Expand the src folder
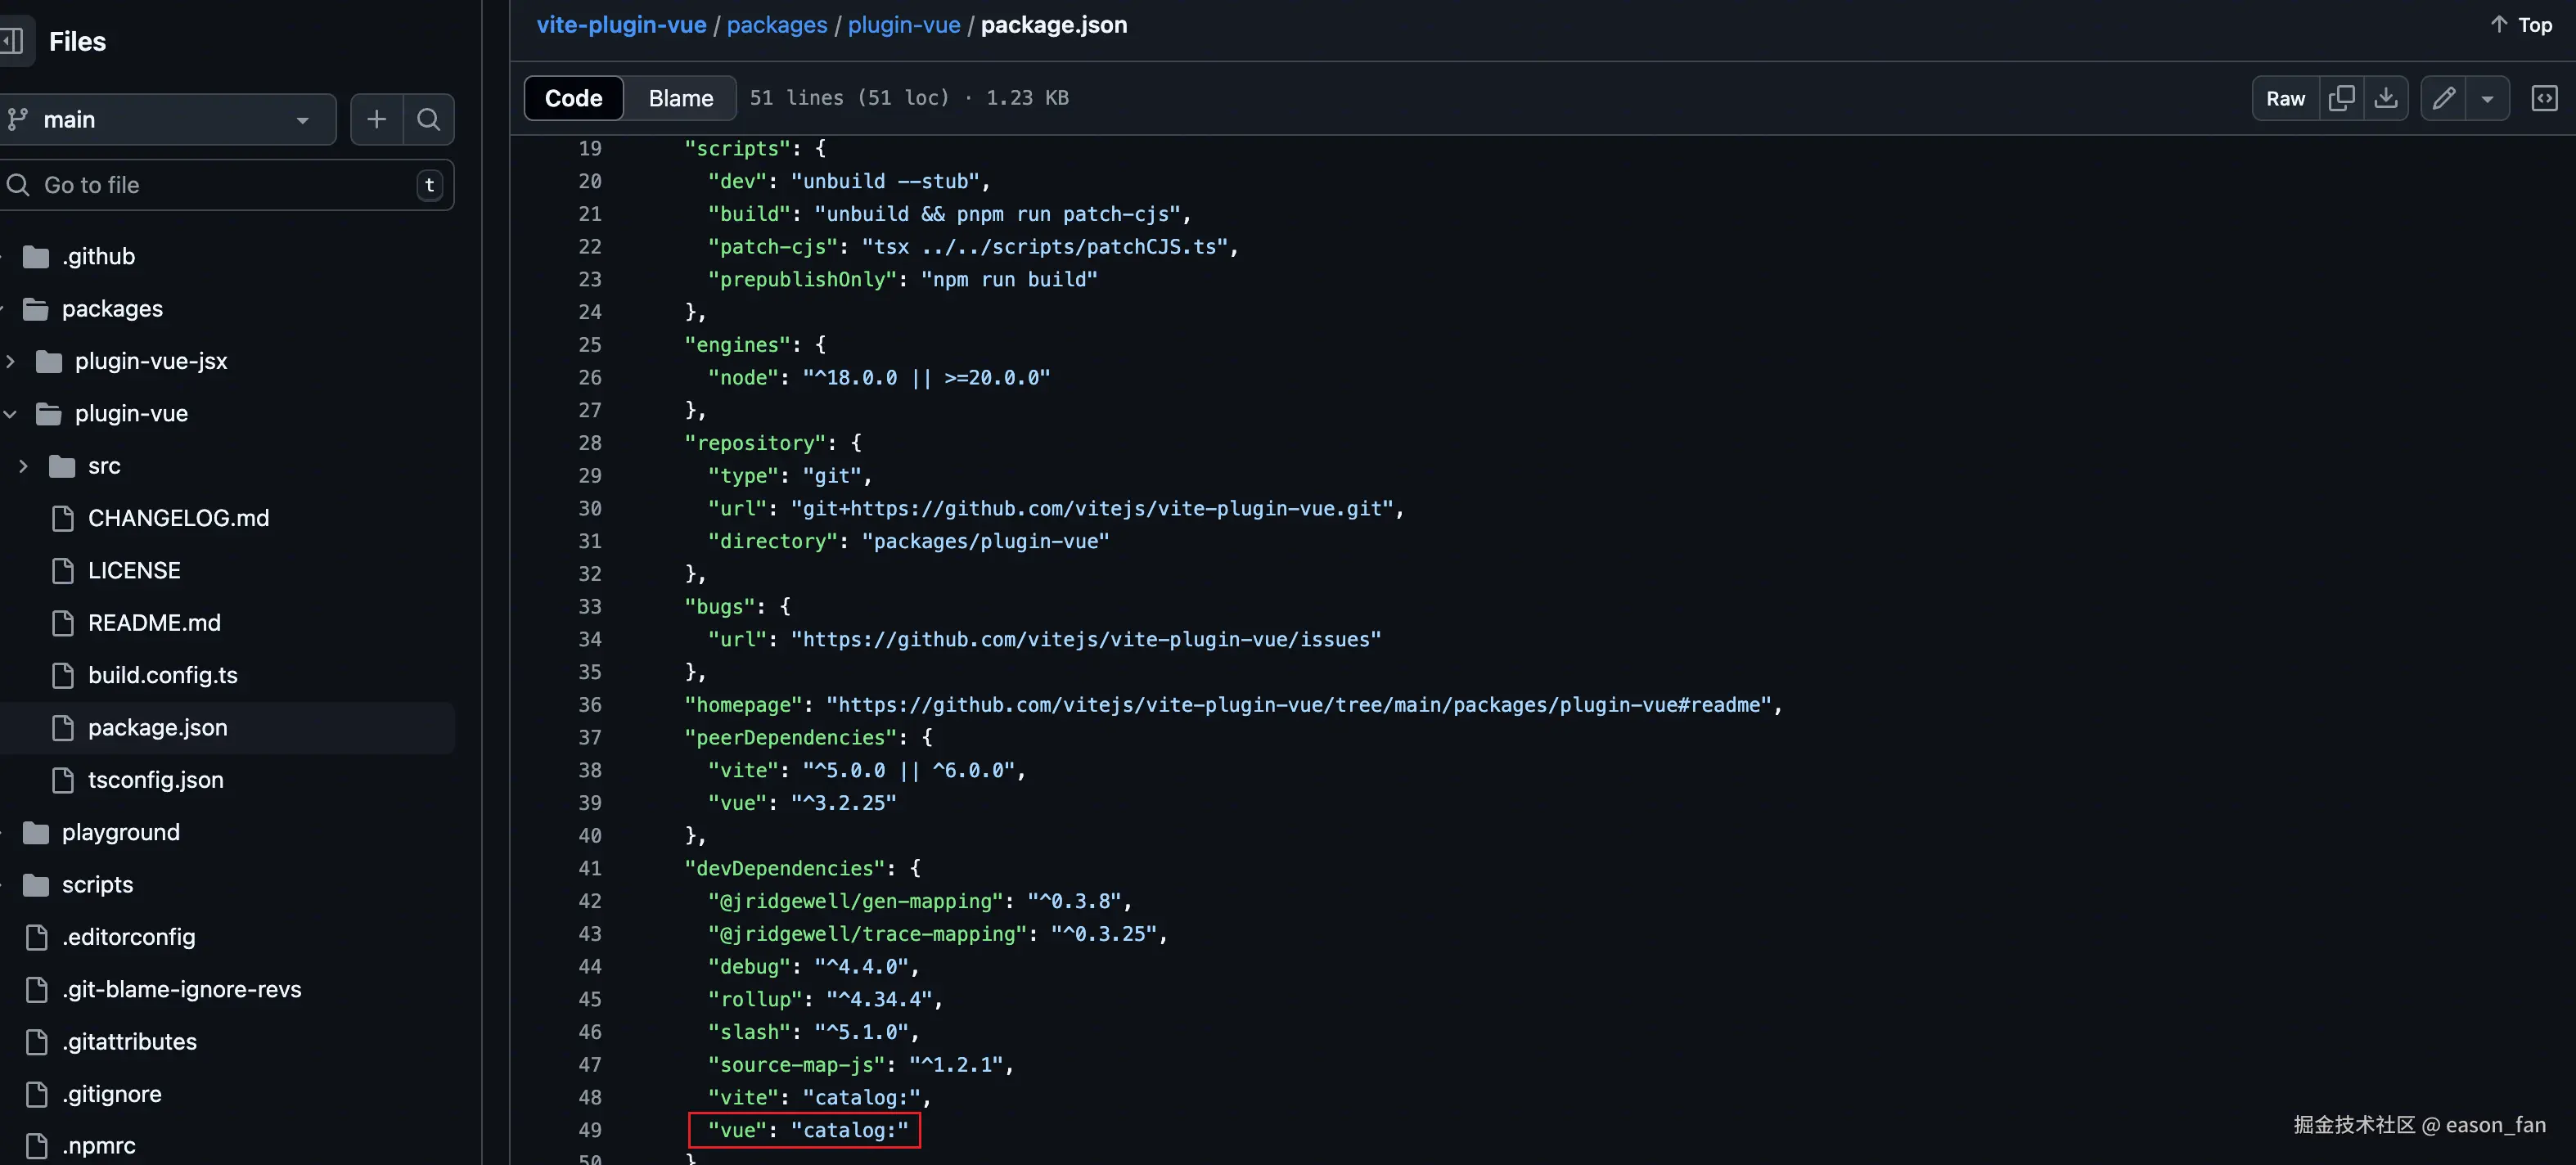Screen dimensions: 2576x1165 [24, 466]
